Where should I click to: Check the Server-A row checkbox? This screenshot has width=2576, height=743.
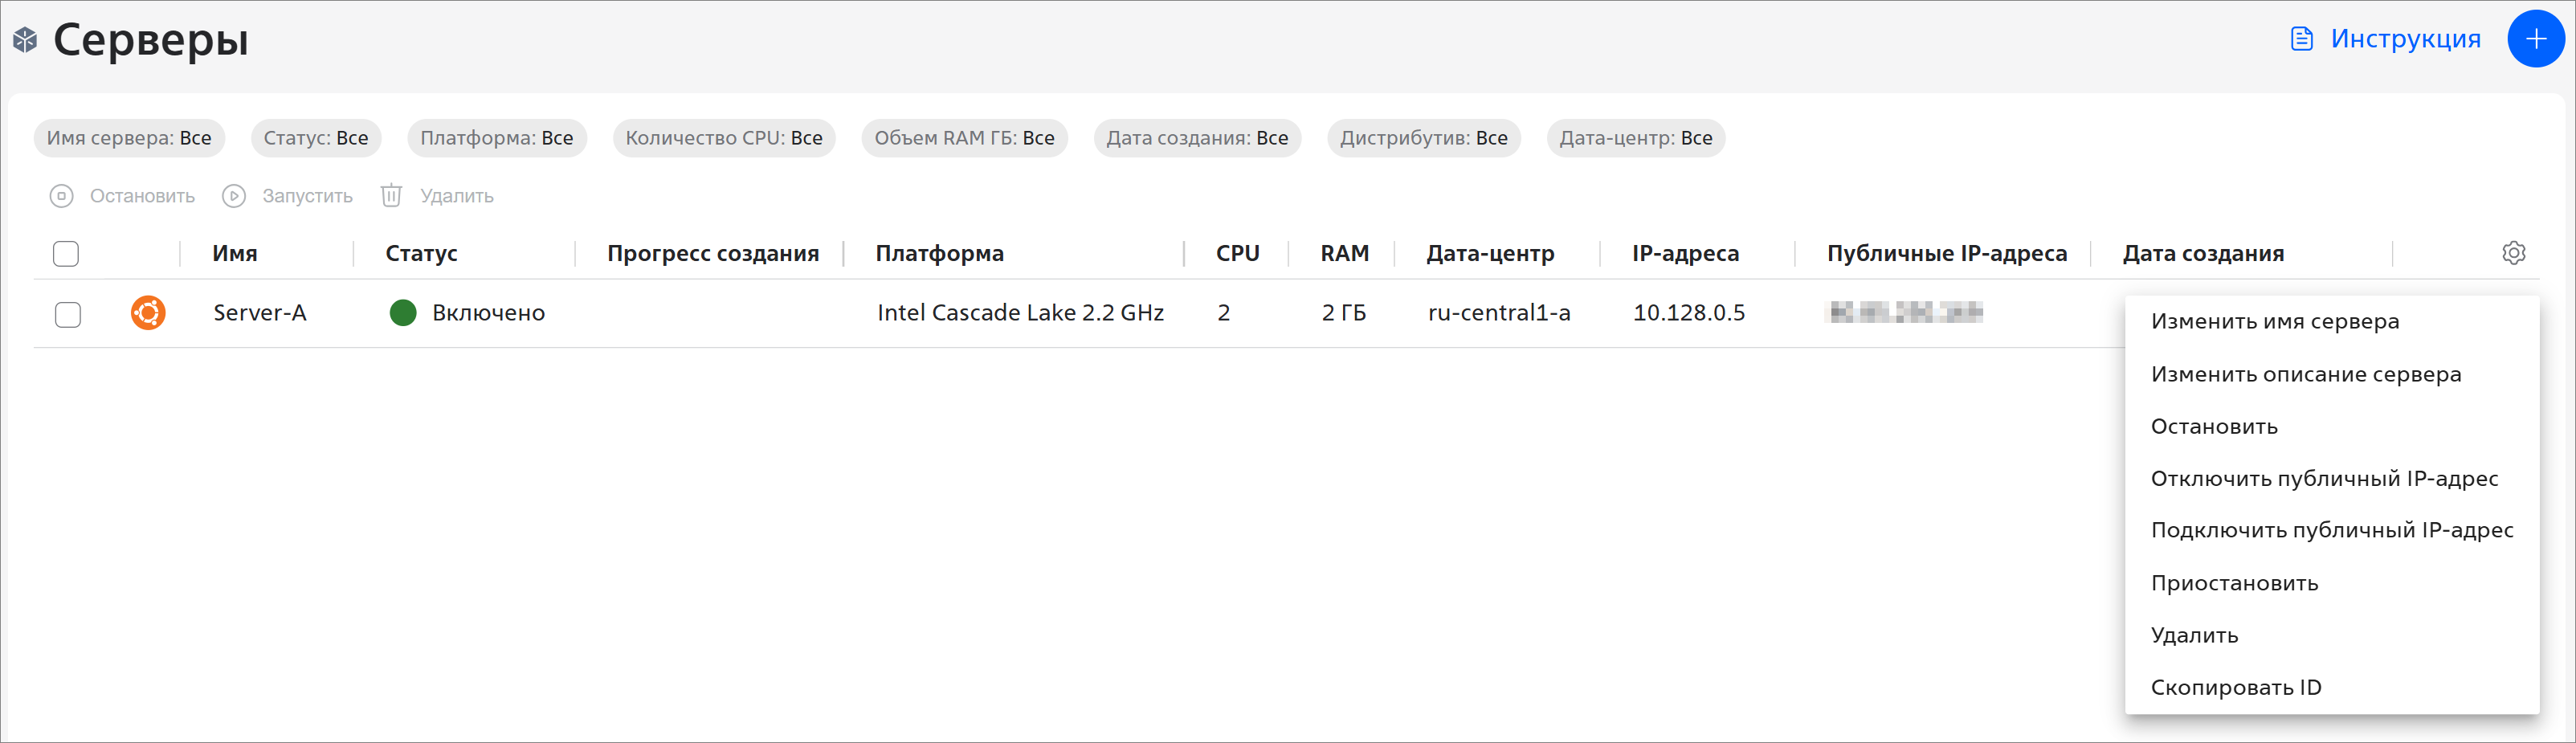click(68, 315)
